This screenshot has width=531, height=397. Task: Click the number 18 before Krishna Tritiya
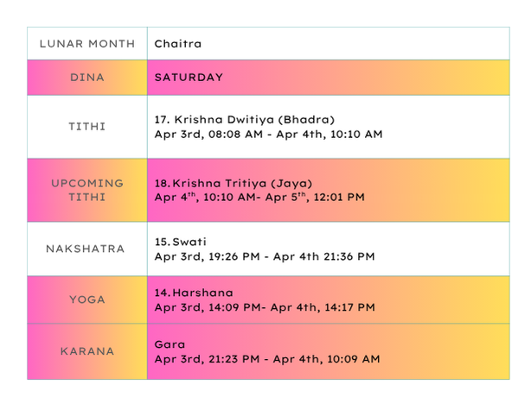point(162,183)
